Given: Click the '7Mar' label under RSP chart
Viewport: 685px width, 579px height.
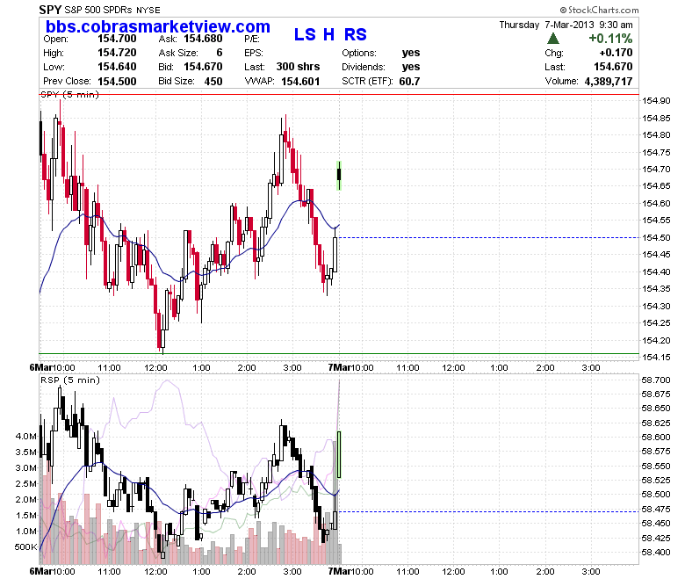Looking at the screenshot, I should 339,572.
